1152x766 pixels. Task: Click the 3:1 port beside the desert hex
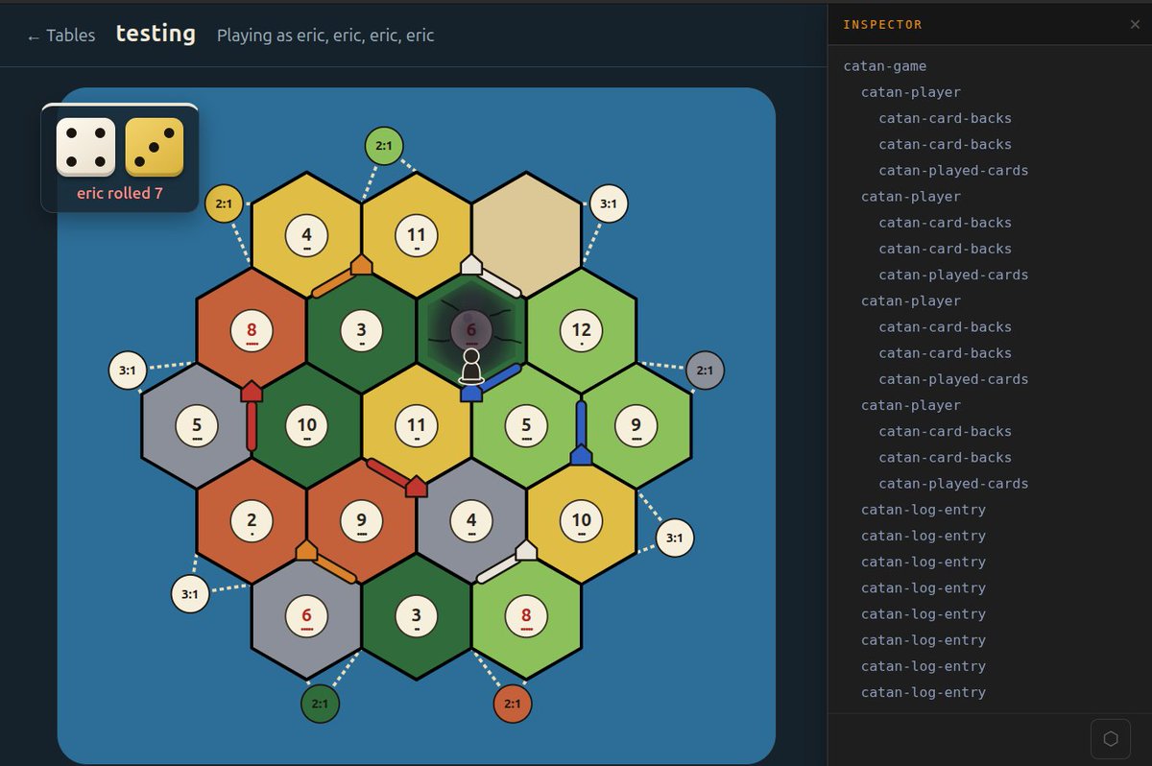coord(609,204)
